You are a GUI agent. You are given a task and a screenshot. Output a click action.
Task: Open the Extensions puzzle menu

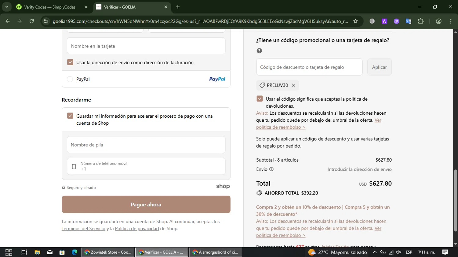pyautogui.click(x=421, y=21)
